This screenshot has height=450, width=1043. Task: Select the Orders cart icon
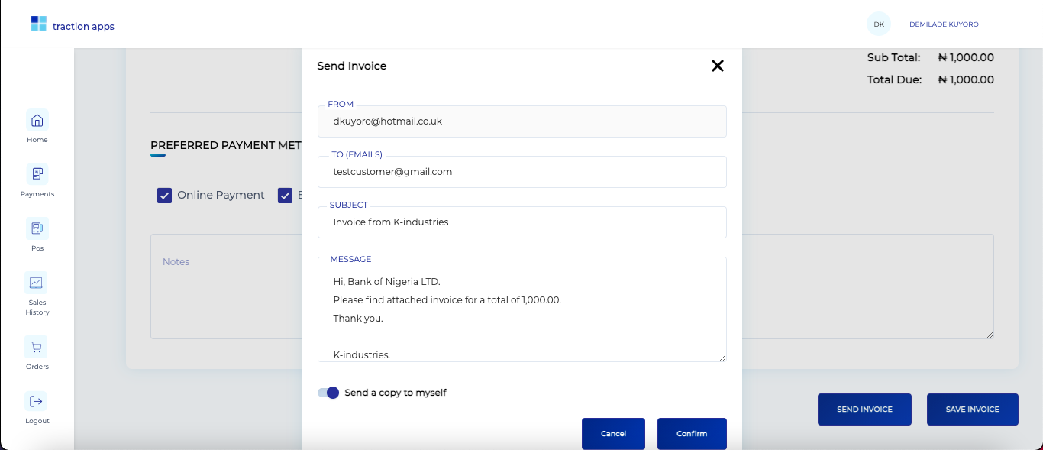[36, 347]
